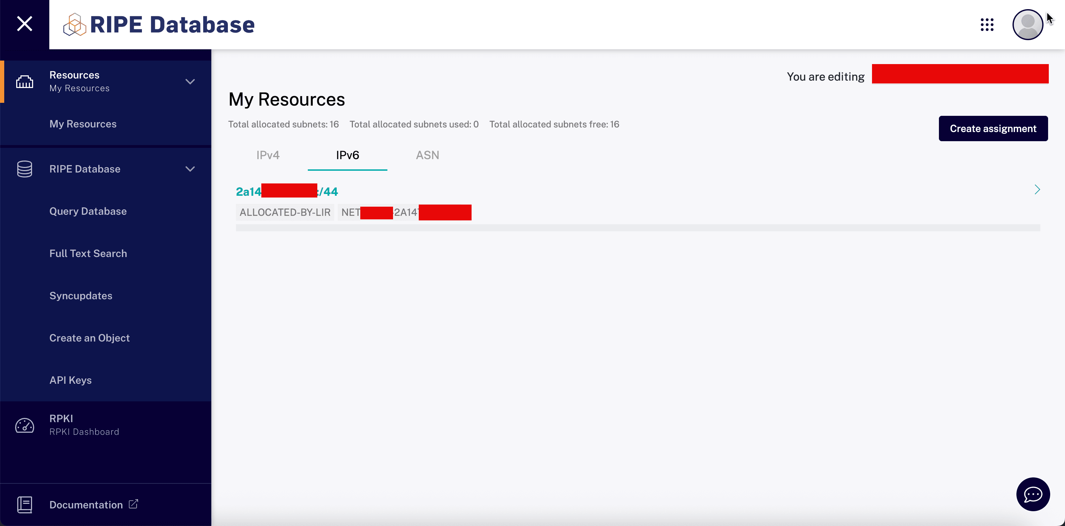Screen dimensions: 1065x526
Task: Click the RIPE Database stack icon
Action: point(24,169)
